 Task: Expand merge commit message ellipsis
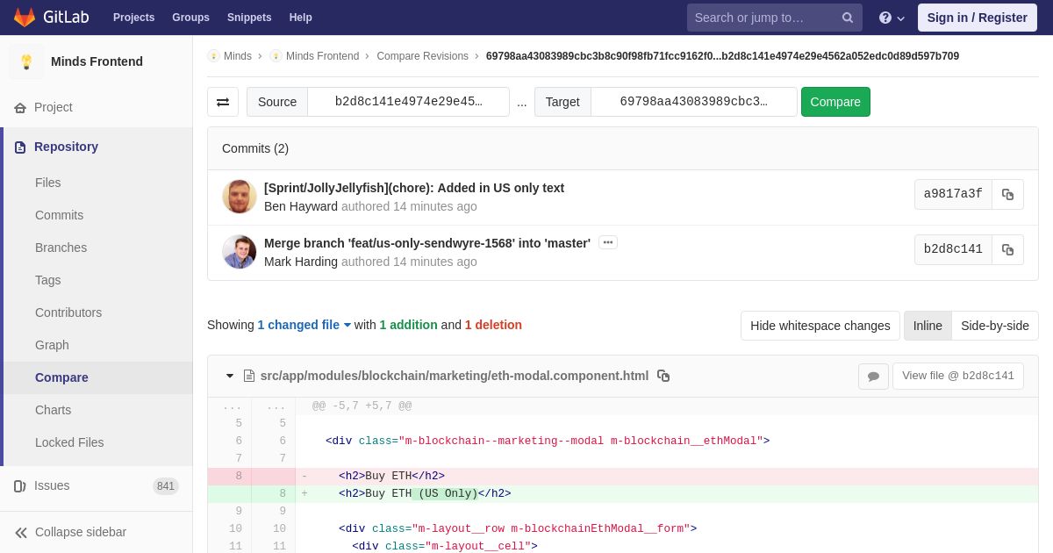608,242
